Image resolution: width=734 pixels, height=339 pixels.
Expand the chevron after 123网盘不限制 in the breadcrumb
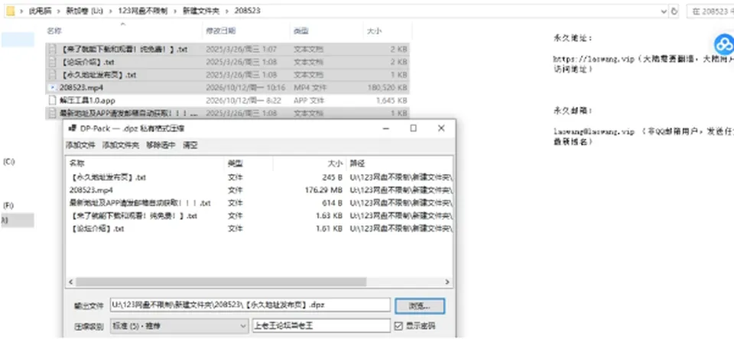click(x=174, y=11)
